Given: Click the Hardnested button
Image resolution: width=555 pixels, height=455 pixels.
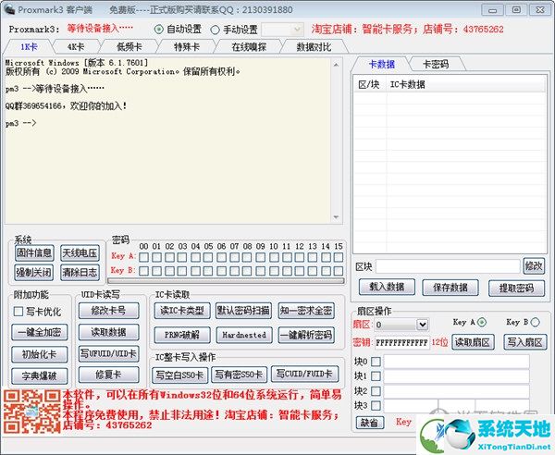Looking at the screenshot, I should coord(244,335).
